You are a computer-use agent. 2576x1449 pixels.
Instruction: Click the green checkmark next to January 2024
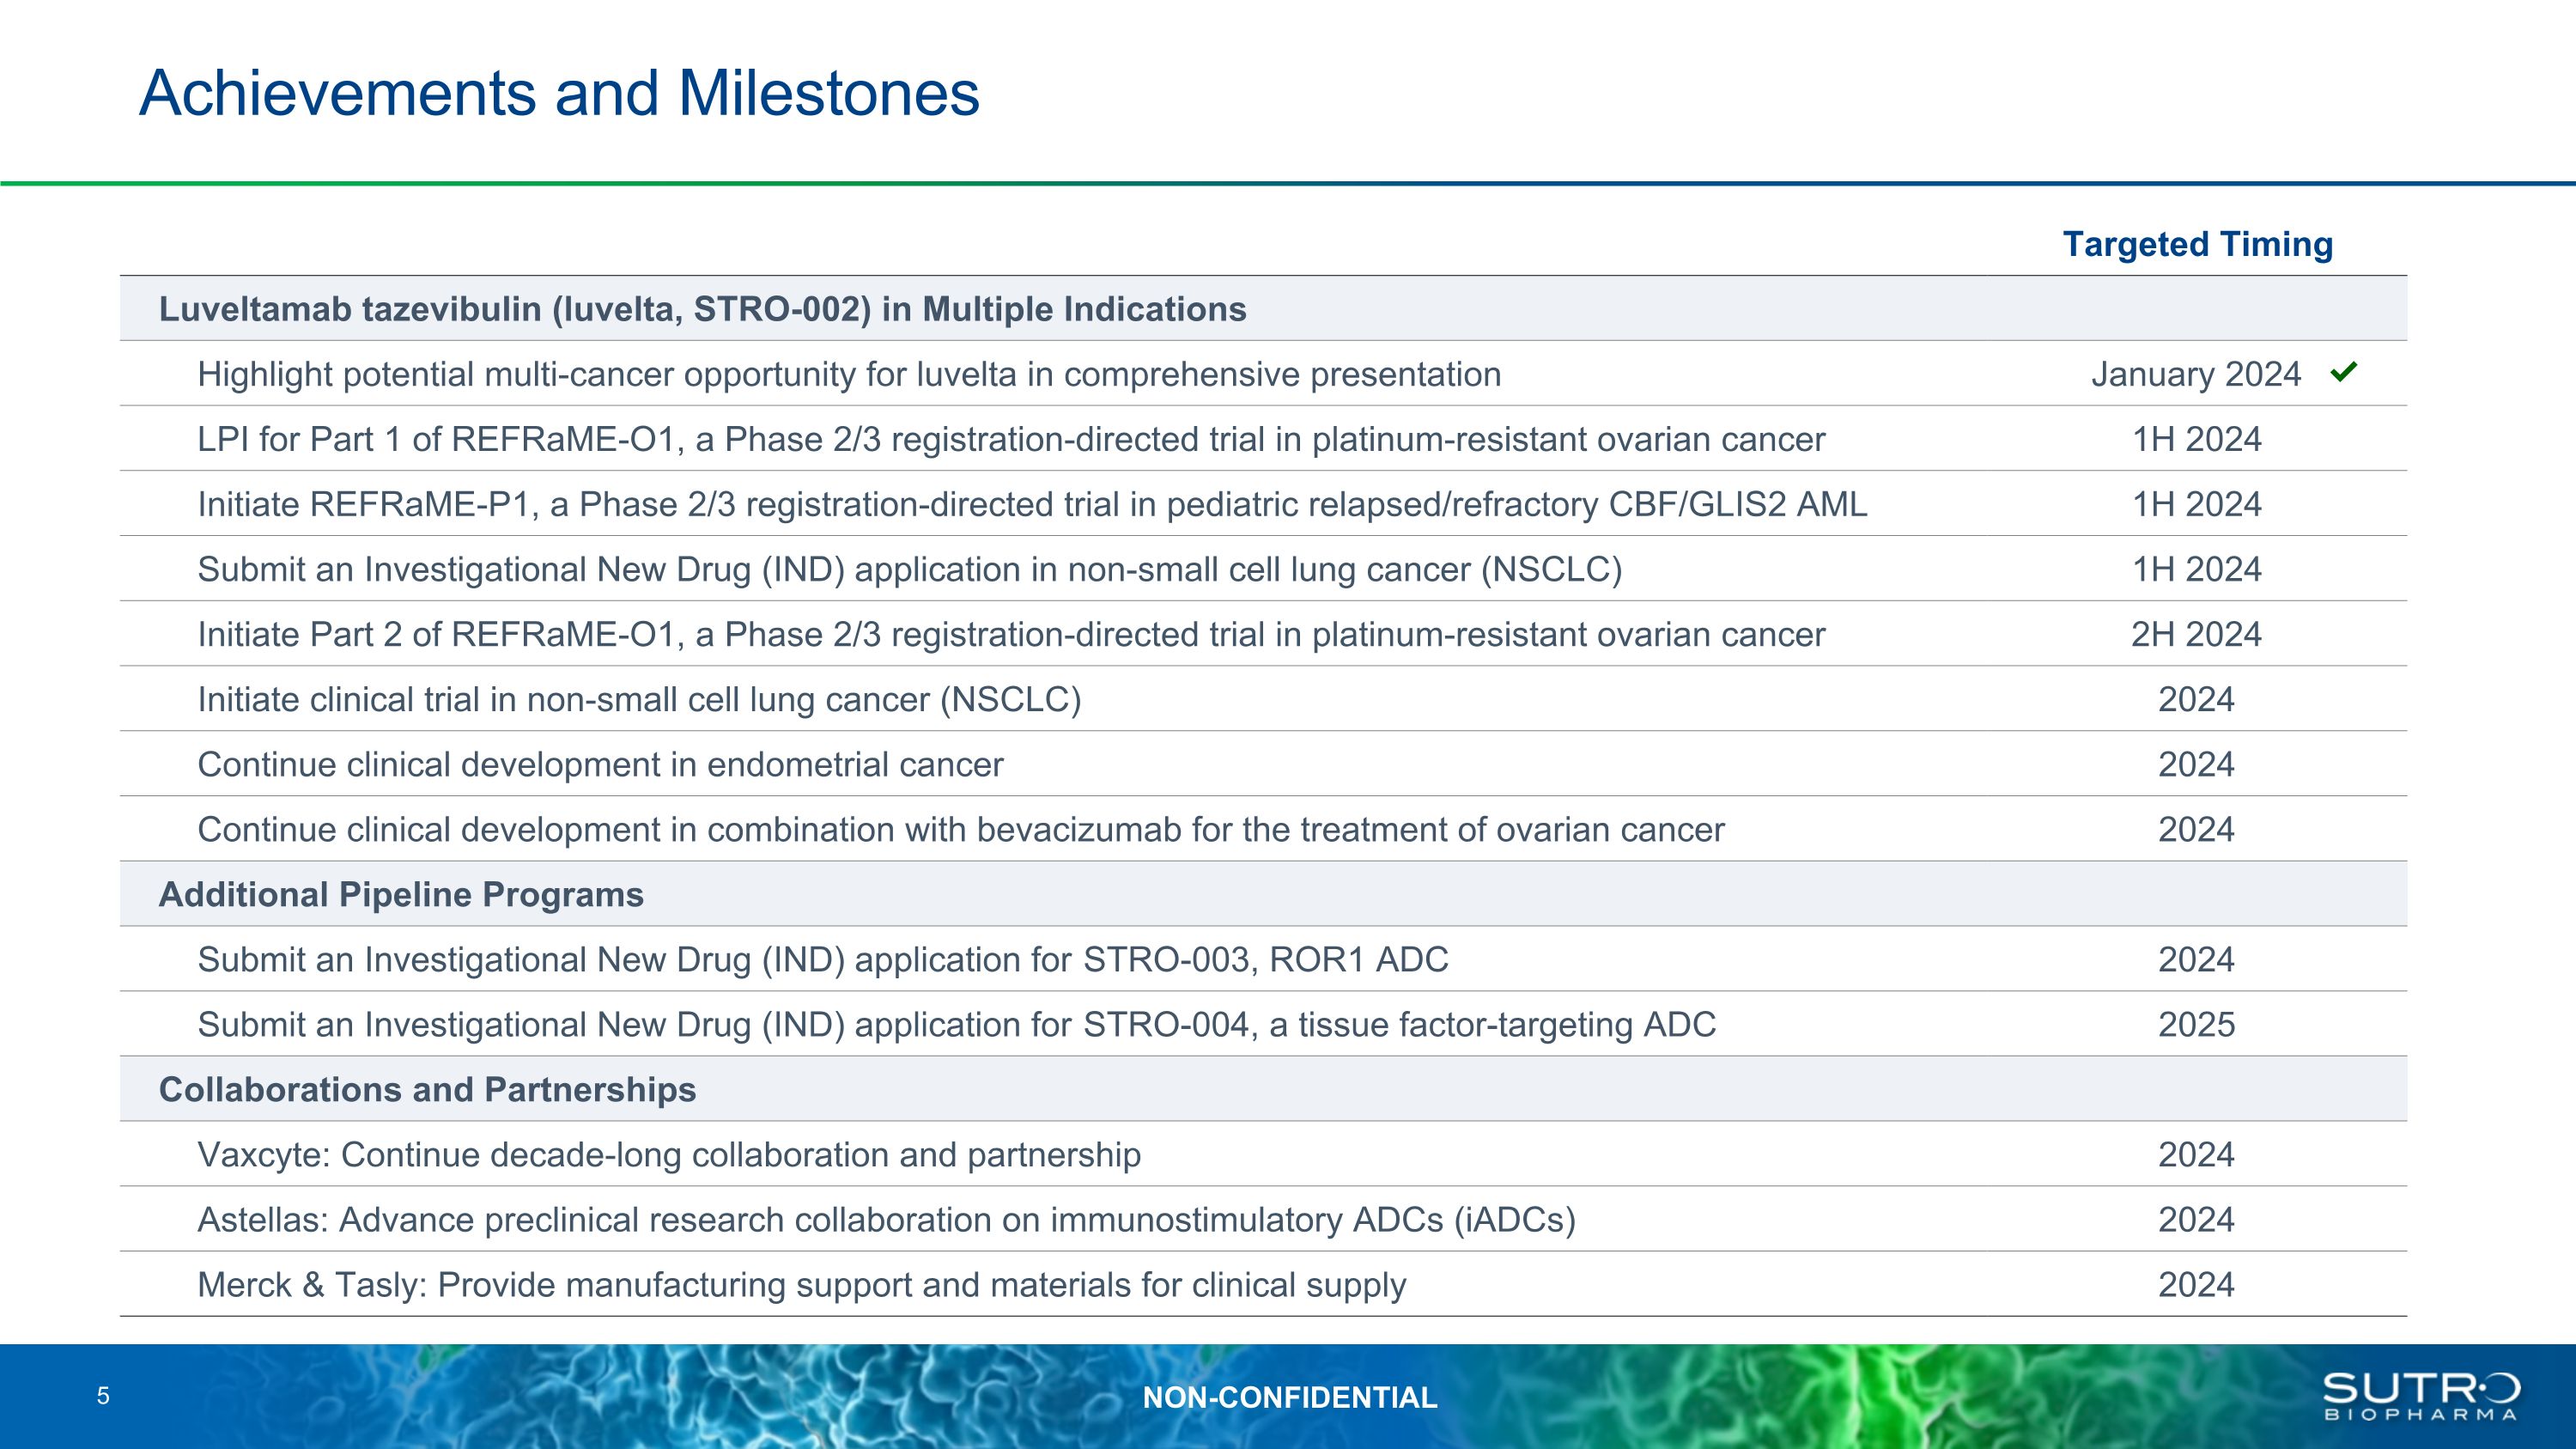pos(2343,372)
